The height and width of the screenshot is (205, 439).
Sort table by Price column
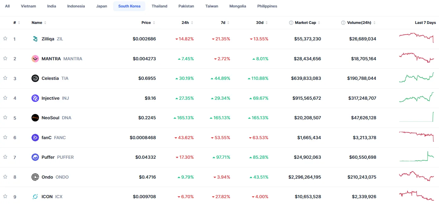pos(148,23)
